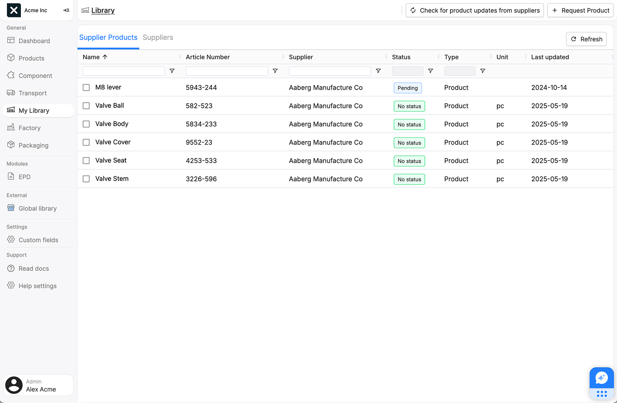Click the filter icon for Article Number
This screenshot has width=617, height=403.
pos(275,71)
